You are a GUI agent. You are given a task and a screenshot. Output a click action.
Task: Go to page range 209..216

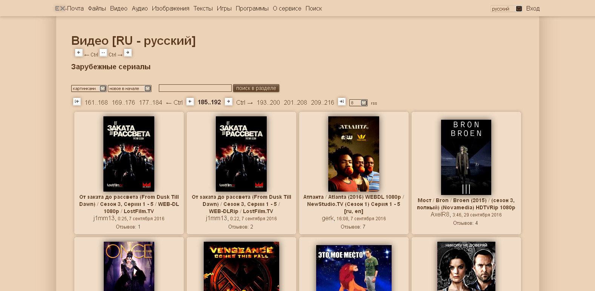(323, 102)
